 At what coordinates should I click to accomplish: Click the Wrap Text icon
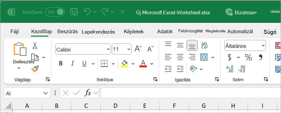pos(204,45)
